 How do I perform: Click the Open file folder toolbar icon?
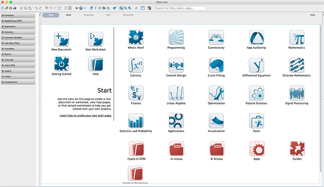click(6, 8)
